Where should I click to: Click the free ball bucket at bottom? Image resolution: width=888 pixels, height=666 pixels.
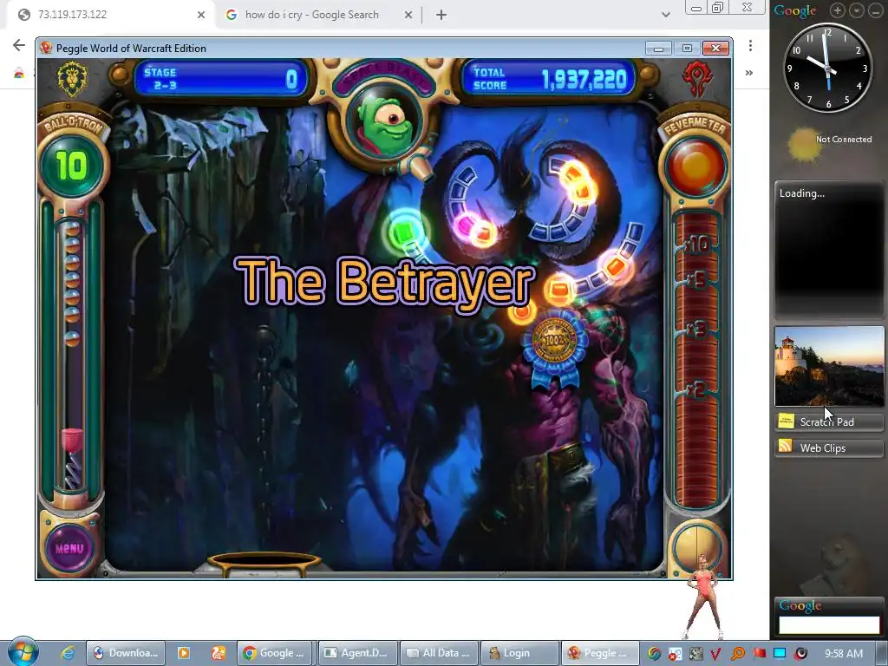(265, 564)
